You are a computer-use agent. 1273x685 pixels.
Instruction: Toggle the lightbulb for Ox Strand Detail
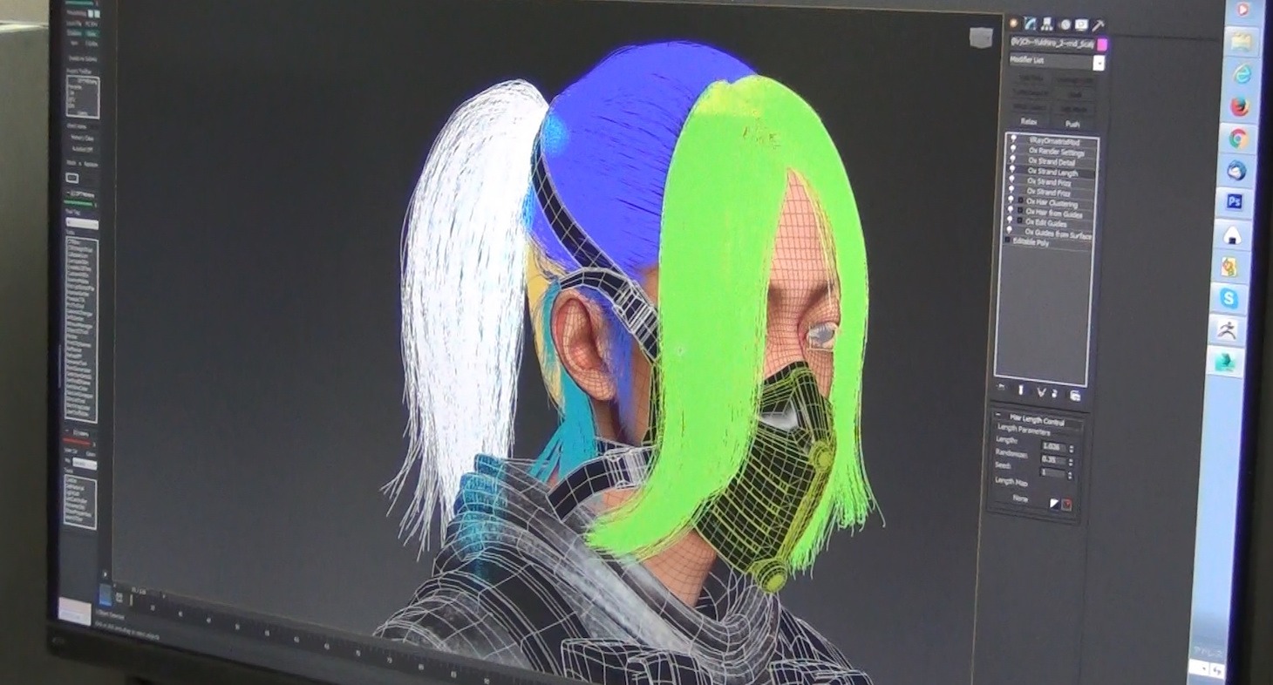point(1012,161)
